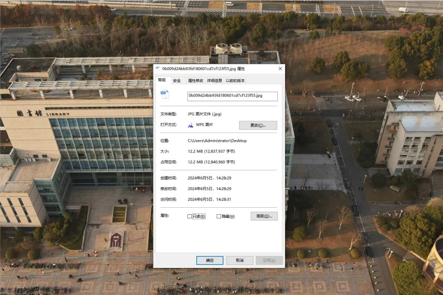Click the JPG file type icon

165,94
